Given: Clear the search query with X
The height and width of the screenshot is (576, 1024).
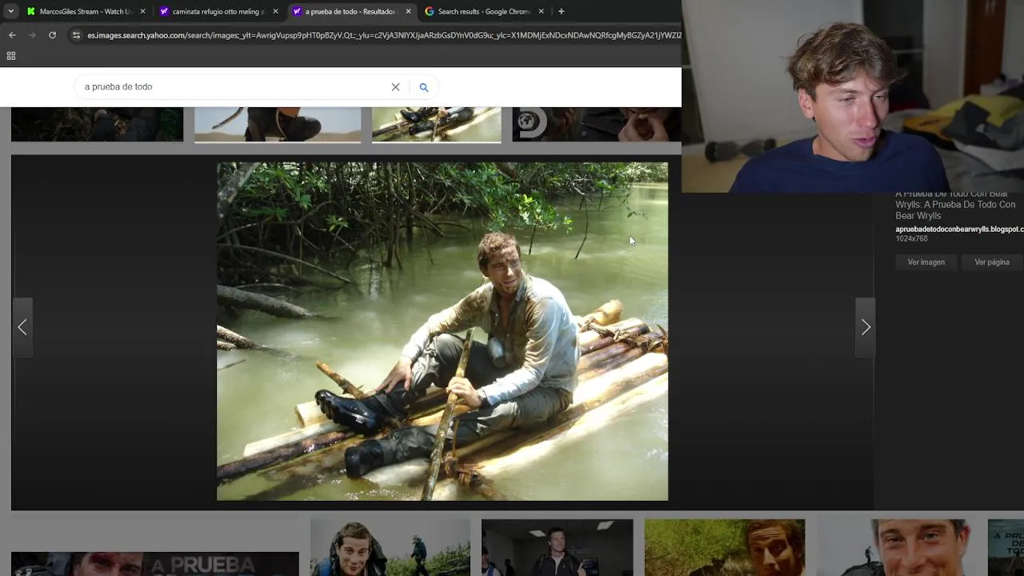Looking at the screenshot, I should tap(395, 87).
